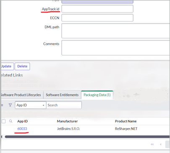Select the Packaging Data (1) tab
The width and height of the screenshot is (170, 153).
coord(97,95)
